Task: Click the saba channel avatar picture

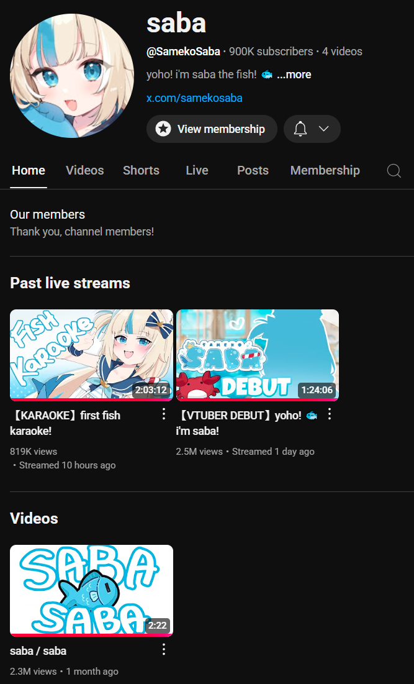Action: 72,75
